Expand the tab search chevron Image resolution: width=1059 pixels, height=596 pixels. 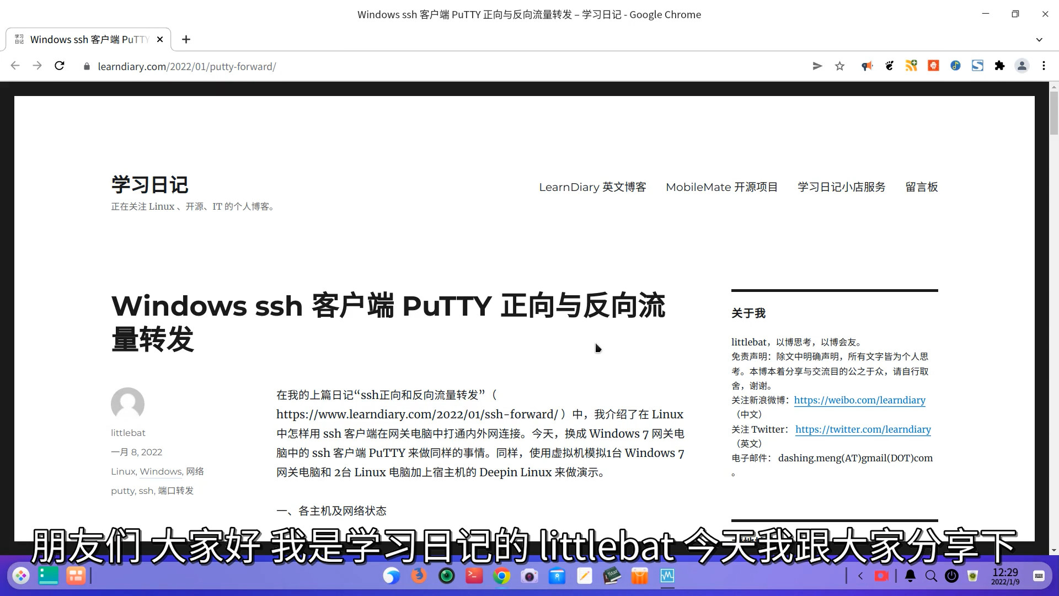(1039, 40)
